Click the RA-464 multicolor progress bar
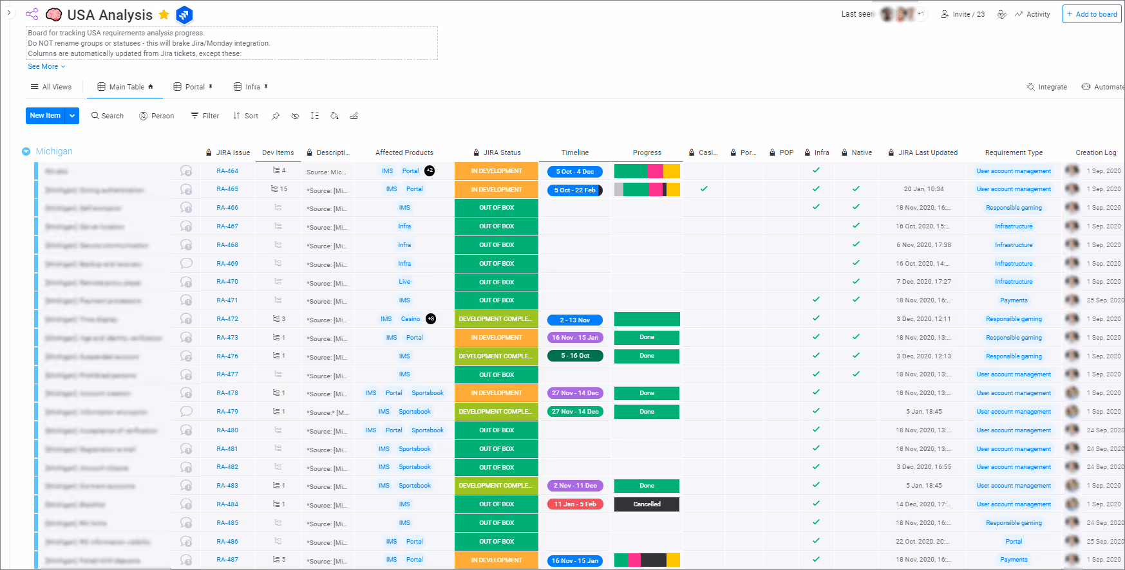 [x=647, y=171]
